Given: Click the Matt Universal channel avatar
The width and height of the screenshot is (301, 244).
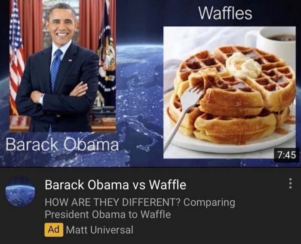Looking at the screenshot, I should pyautogui.click(x=20, y=192).
